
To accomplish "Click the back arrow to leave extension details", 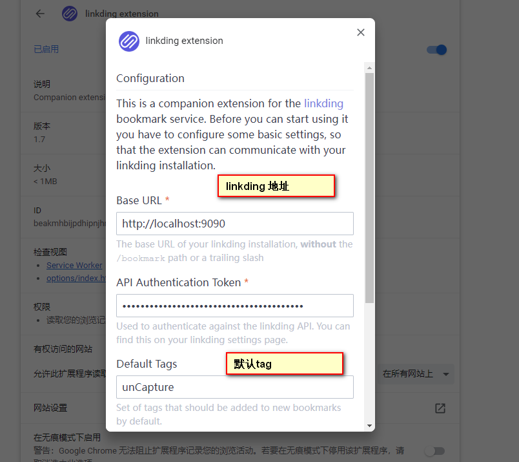I will click(x=39, y=13).
